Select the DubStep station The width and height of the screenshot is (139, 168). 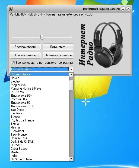click(x=40, y=145)
